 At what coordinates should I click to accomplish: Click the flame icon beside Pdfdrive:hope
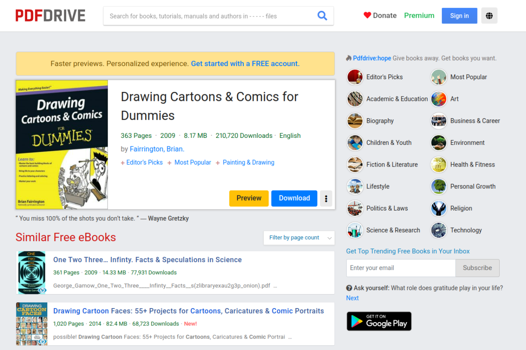point(349,58)
